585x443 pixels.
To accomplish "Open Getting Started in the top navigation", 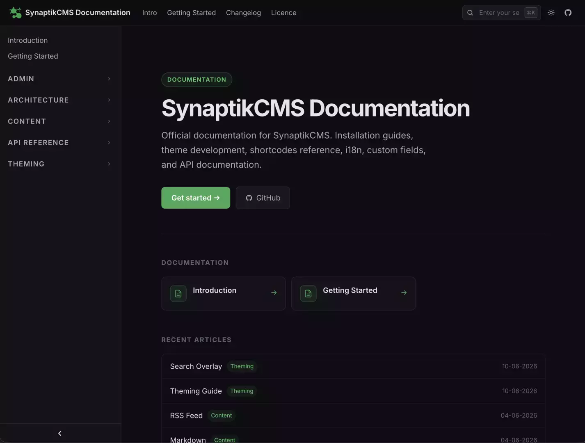I will (x=191, y=13).
